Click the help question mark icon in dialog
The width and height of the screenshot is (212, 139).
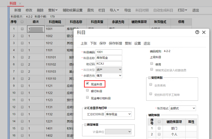click(197, 32)
